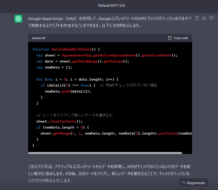Viewport: 218px width, 190px height.
Task: Click the javascript language label
Action: pyautogui.click(x=39, y=38)
